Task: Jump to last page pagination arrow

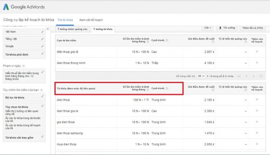Action: (x=261, y=76)
